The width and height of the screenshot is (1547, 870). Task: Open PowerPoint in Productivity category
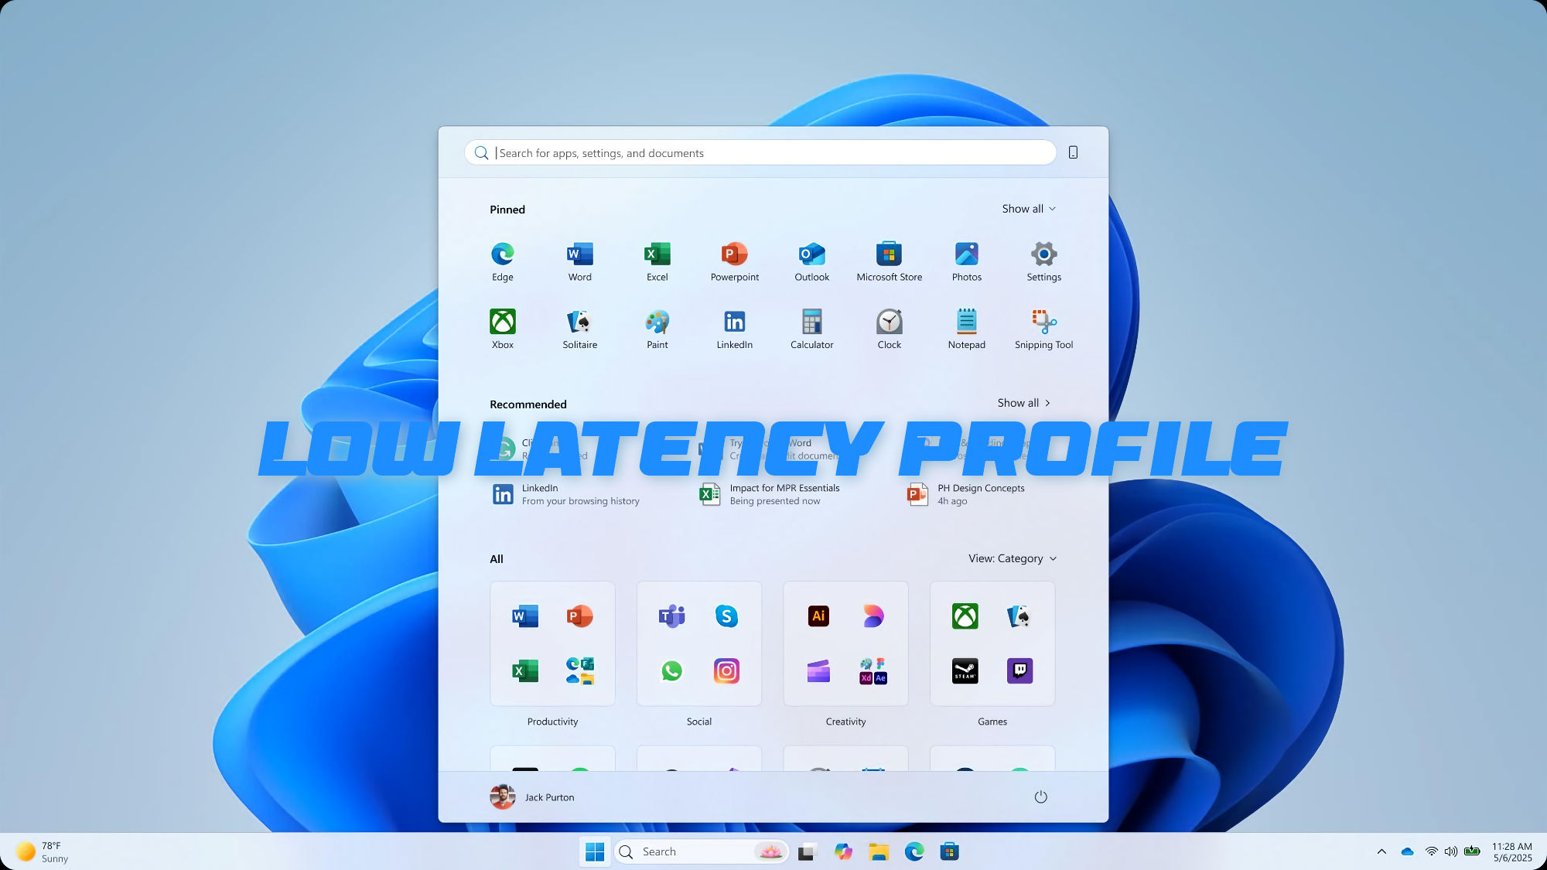point(580,616)
